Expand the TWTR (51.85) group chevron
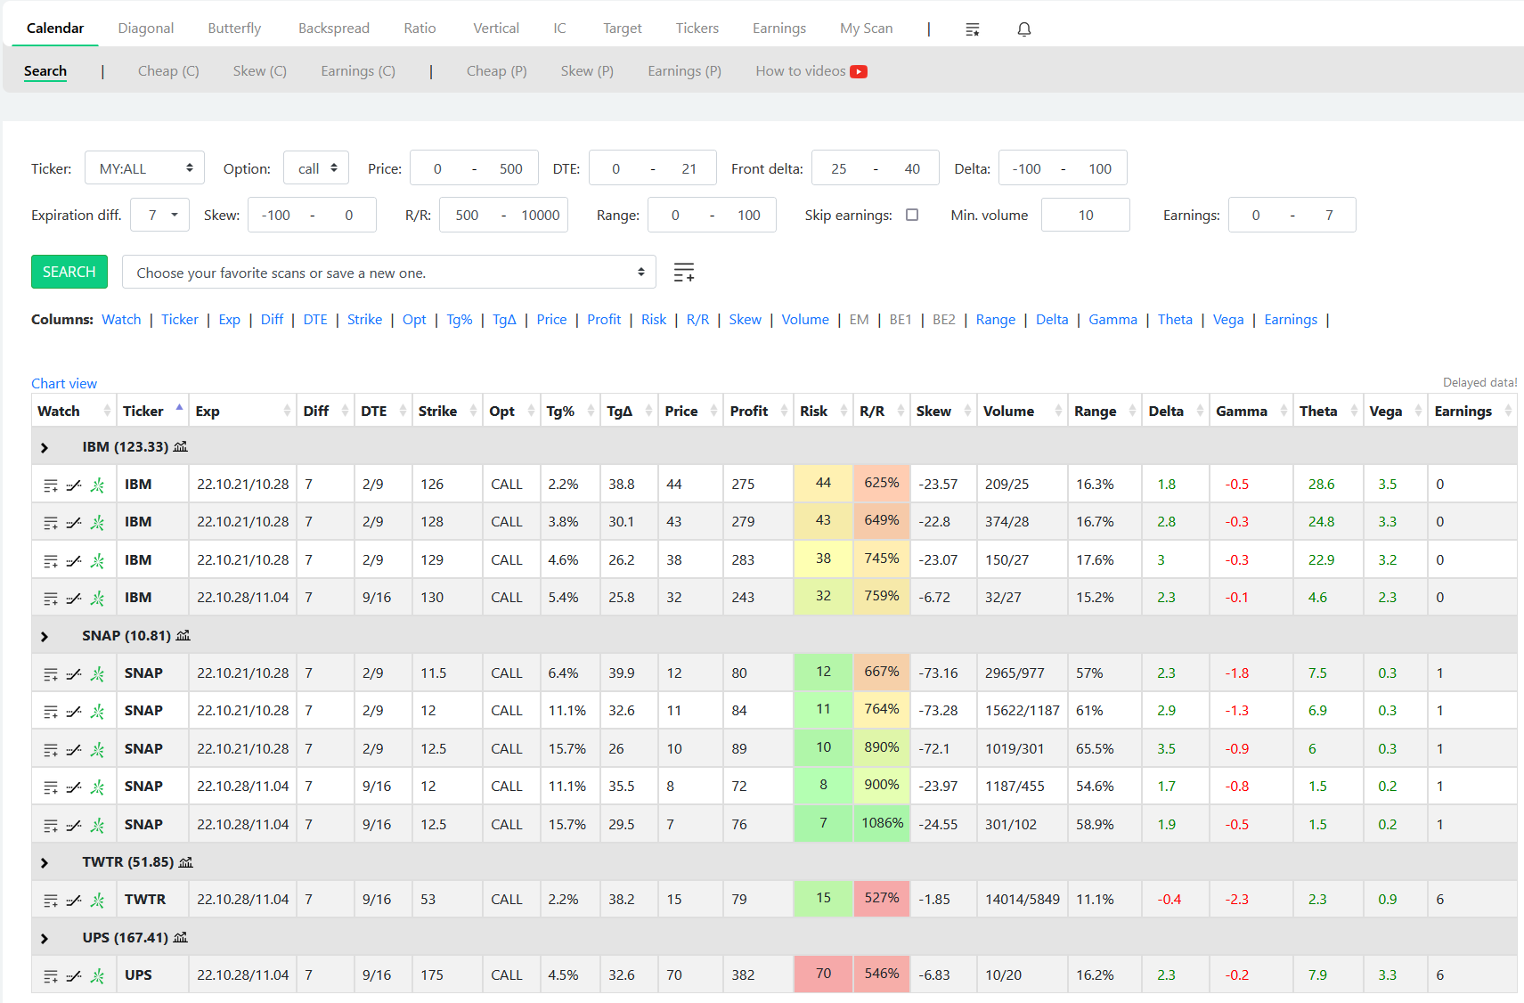 point(45,862)
